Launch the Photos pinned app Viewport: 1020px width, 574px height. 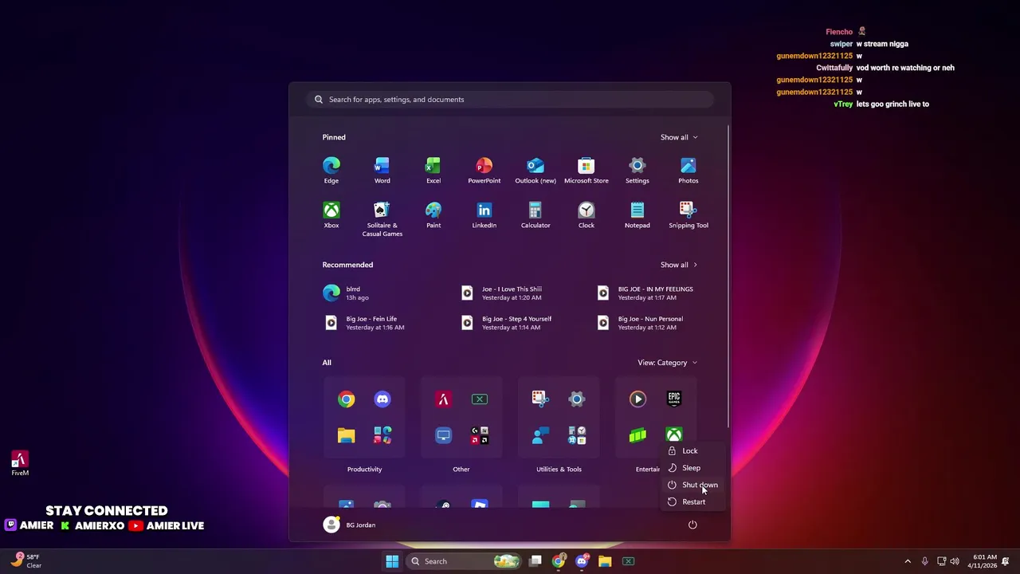[x=688, y=170]
